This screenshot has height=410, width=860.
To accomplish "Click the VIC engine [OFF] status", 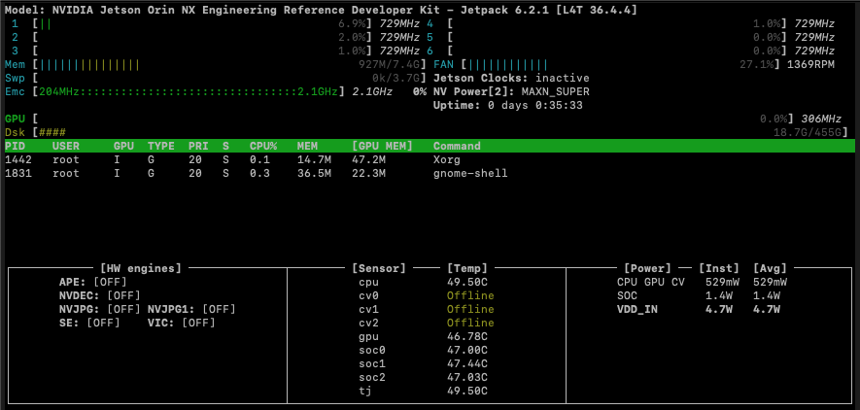I will (198, 323).
